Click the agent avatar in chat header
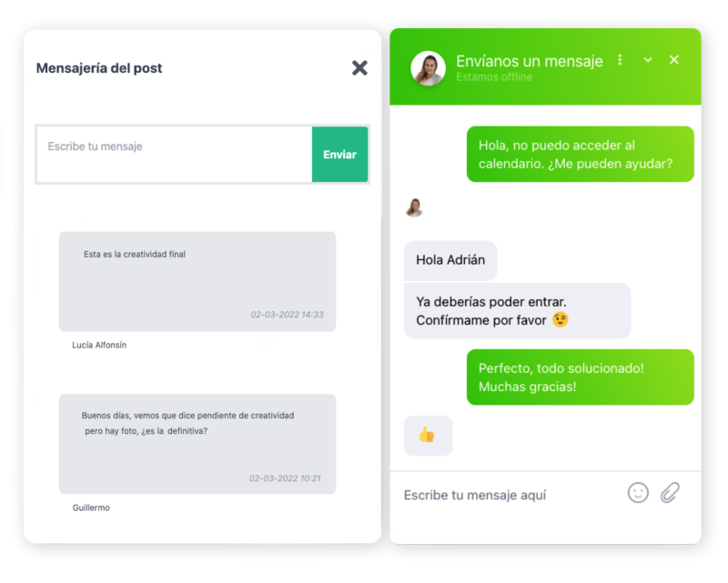Image resolution: width=728 pixels, height=583 pixels. coord(428,68)
